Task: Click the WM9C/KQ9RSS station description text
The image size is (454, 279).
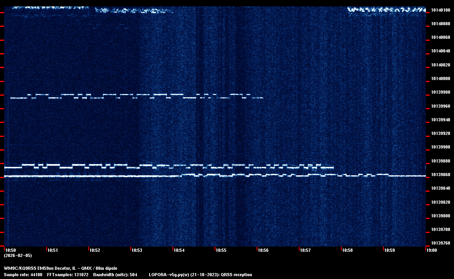Action: point(61,268)
